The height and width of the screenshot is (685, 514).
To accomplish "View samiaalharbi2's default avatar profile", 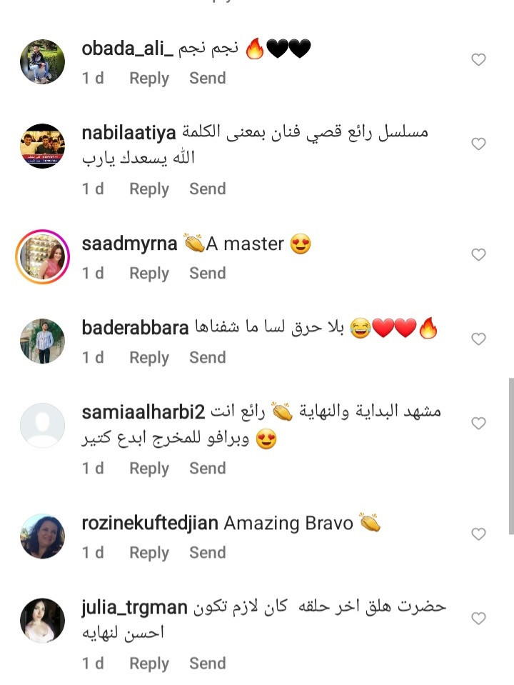I will click(x=42, y=425).
